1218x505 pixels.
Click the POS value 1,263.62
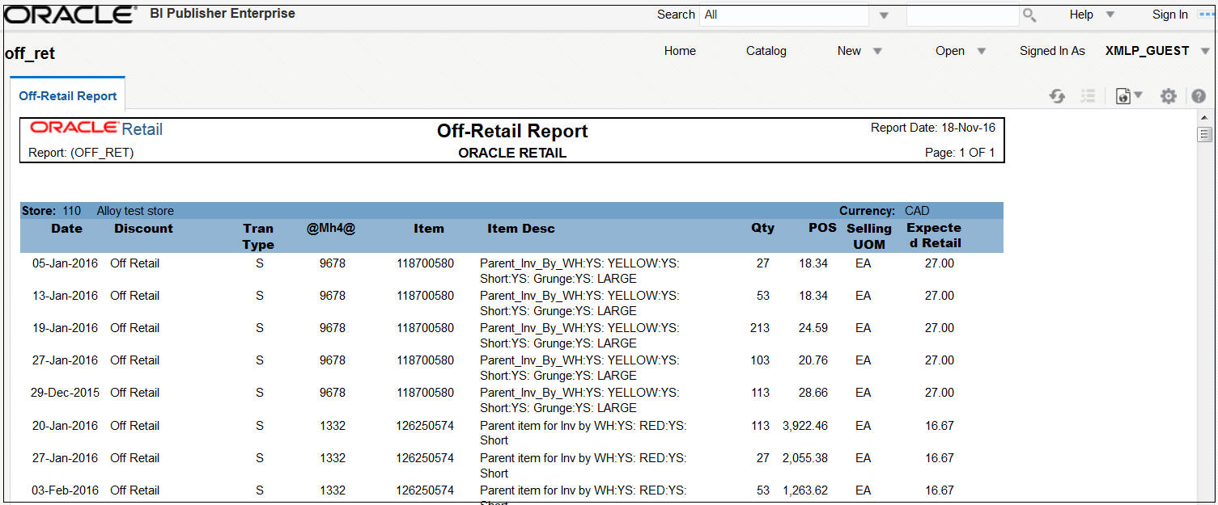805,490
